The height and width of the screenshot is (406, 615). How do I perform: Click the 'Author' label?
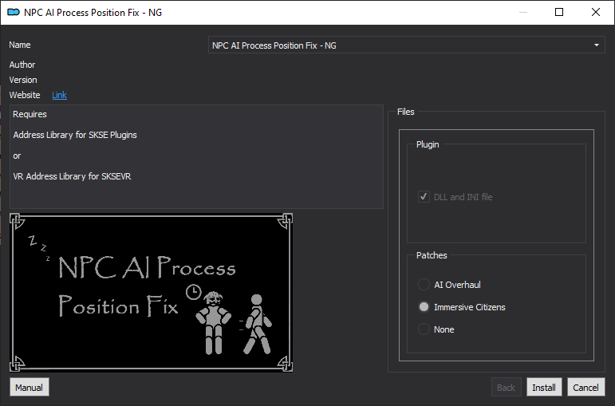(22, 65)
